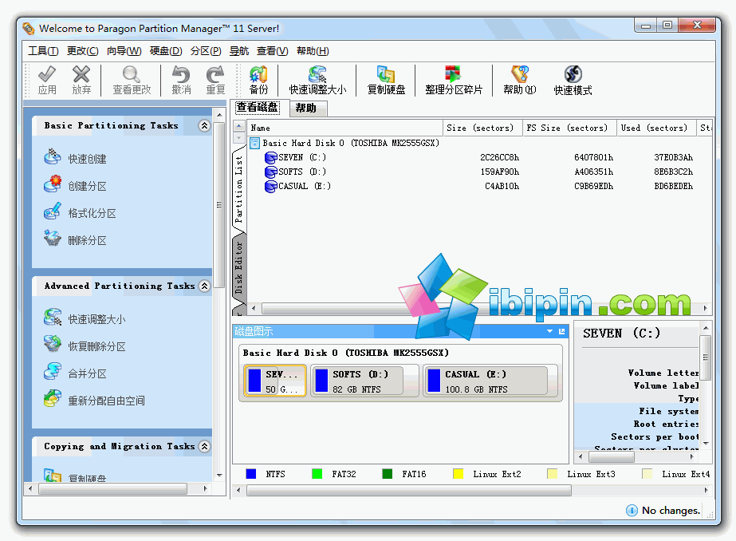Click the yellow Linux Ext2 legend swatch
Screen dimensions: 736x541
pos(459,474)
